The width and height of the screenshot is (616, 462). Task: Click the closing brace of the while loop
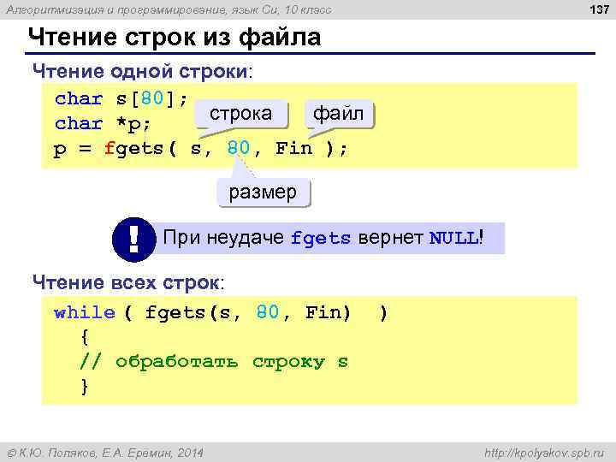[x=85, y=386]
